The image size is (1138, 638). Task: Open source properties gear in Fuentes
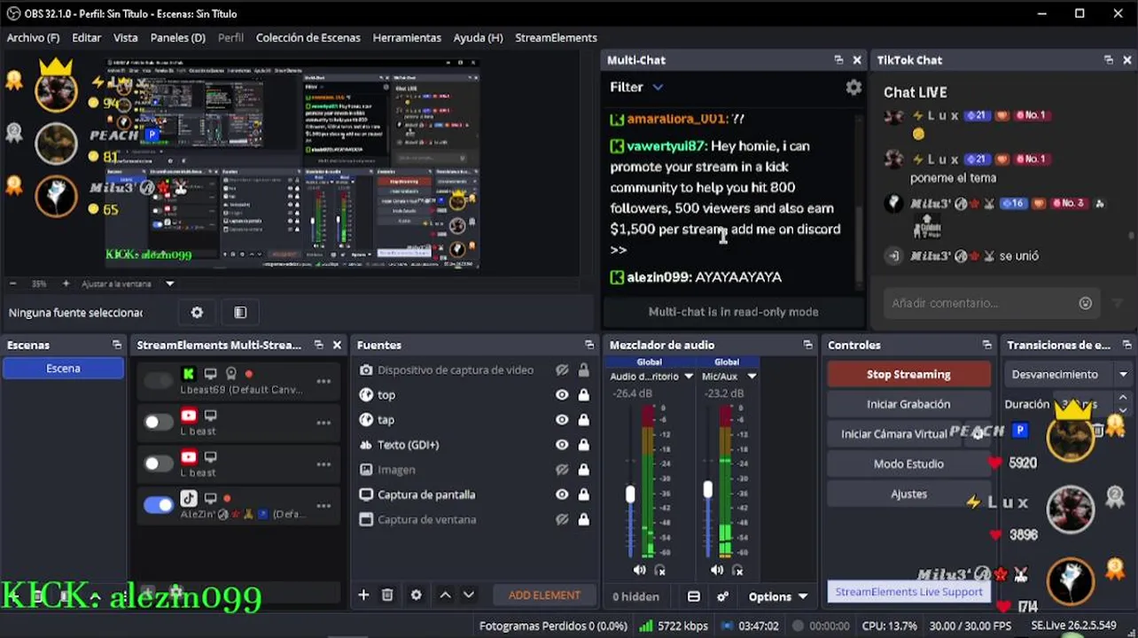417,595
